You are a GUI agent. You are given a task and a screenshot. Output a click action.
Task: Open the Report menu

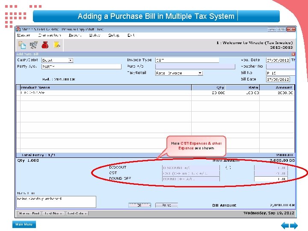click(x=75, y=35)
